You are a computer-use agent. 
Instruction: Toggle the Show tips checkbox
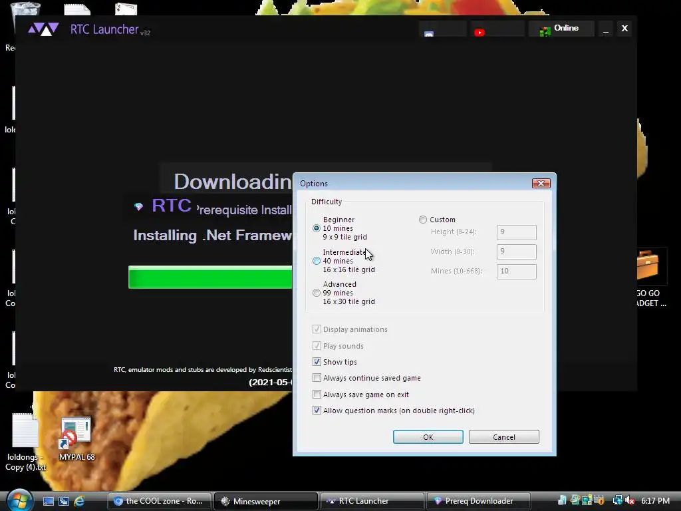pos(317,362)
